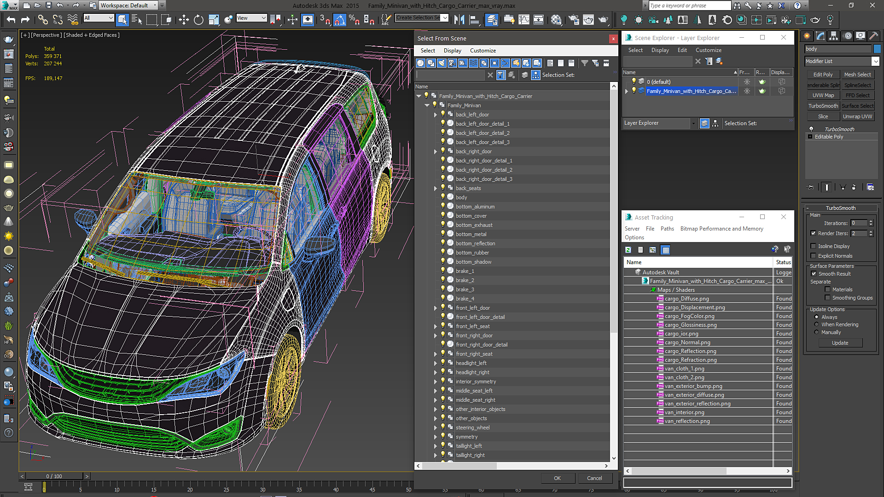Image resolution: width=884 pixels, height=497 pixels.
Task: Click the find field in Select From Scene
Action: click(450, 75)
